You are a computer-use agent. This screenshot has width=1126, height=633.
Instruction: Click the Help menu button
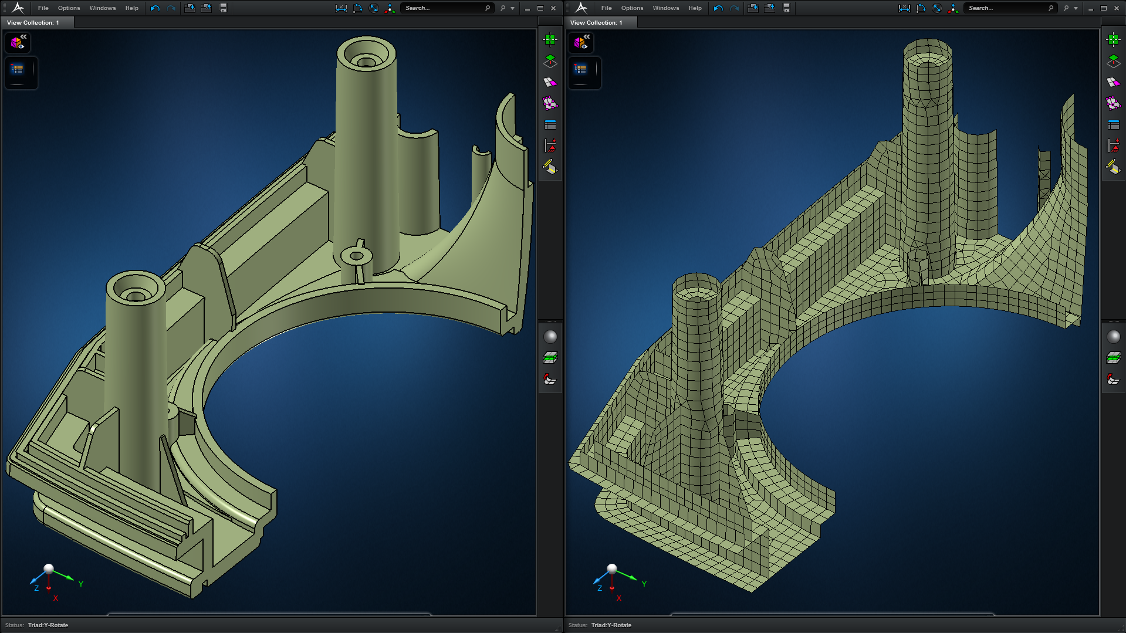point(131,8)
